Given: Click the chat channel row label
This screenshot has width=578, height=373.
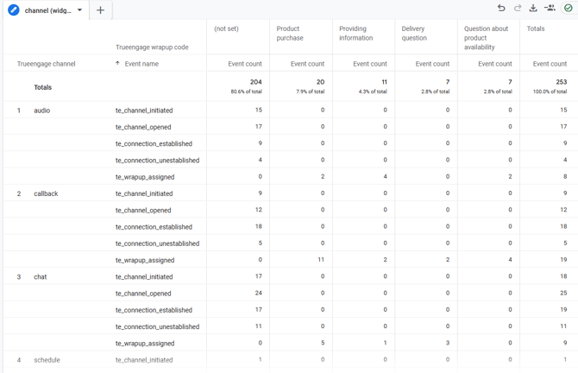Looking at the screenshot, I should (40, 277).
